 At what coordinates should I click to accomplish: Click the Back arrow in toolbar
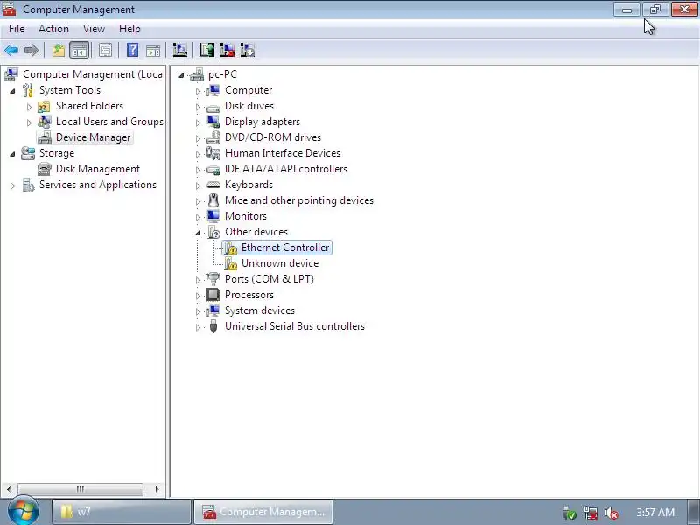tap(11, 50)
